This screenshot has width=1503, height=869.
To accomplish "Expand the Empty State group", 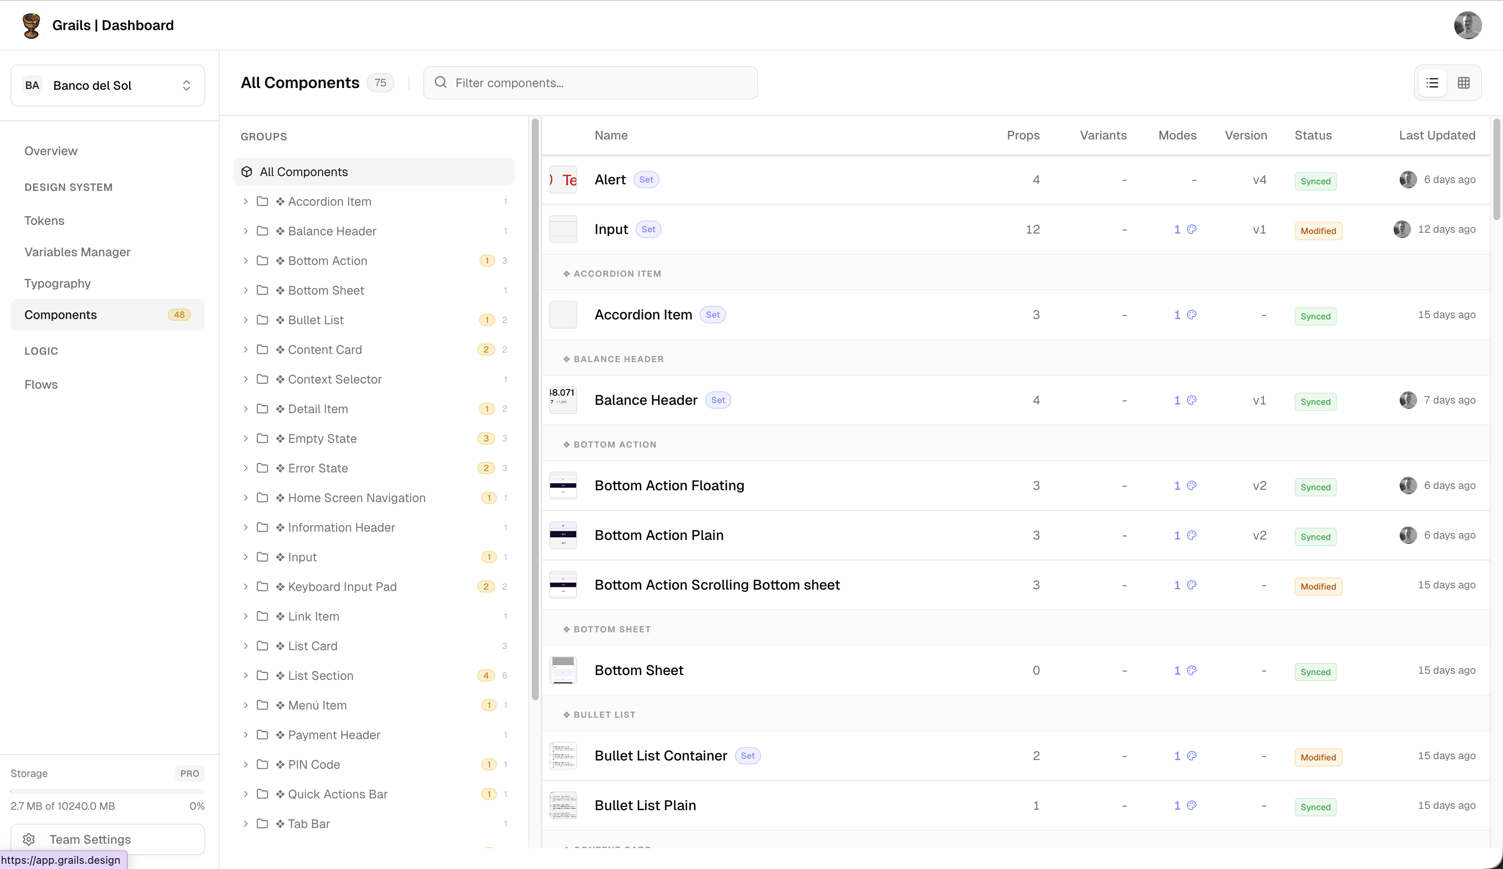I will tap(246, 438).
